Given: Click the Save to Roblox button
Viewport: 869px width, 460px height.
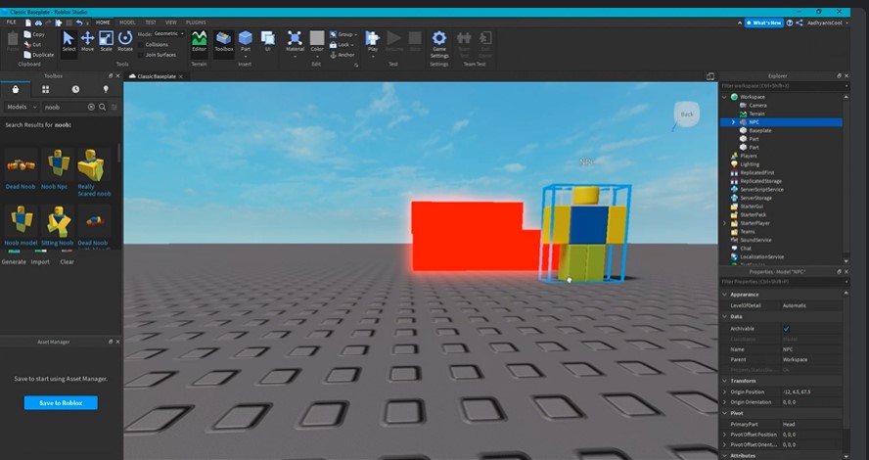Looking at the screenshot, I should pos(61,403).
